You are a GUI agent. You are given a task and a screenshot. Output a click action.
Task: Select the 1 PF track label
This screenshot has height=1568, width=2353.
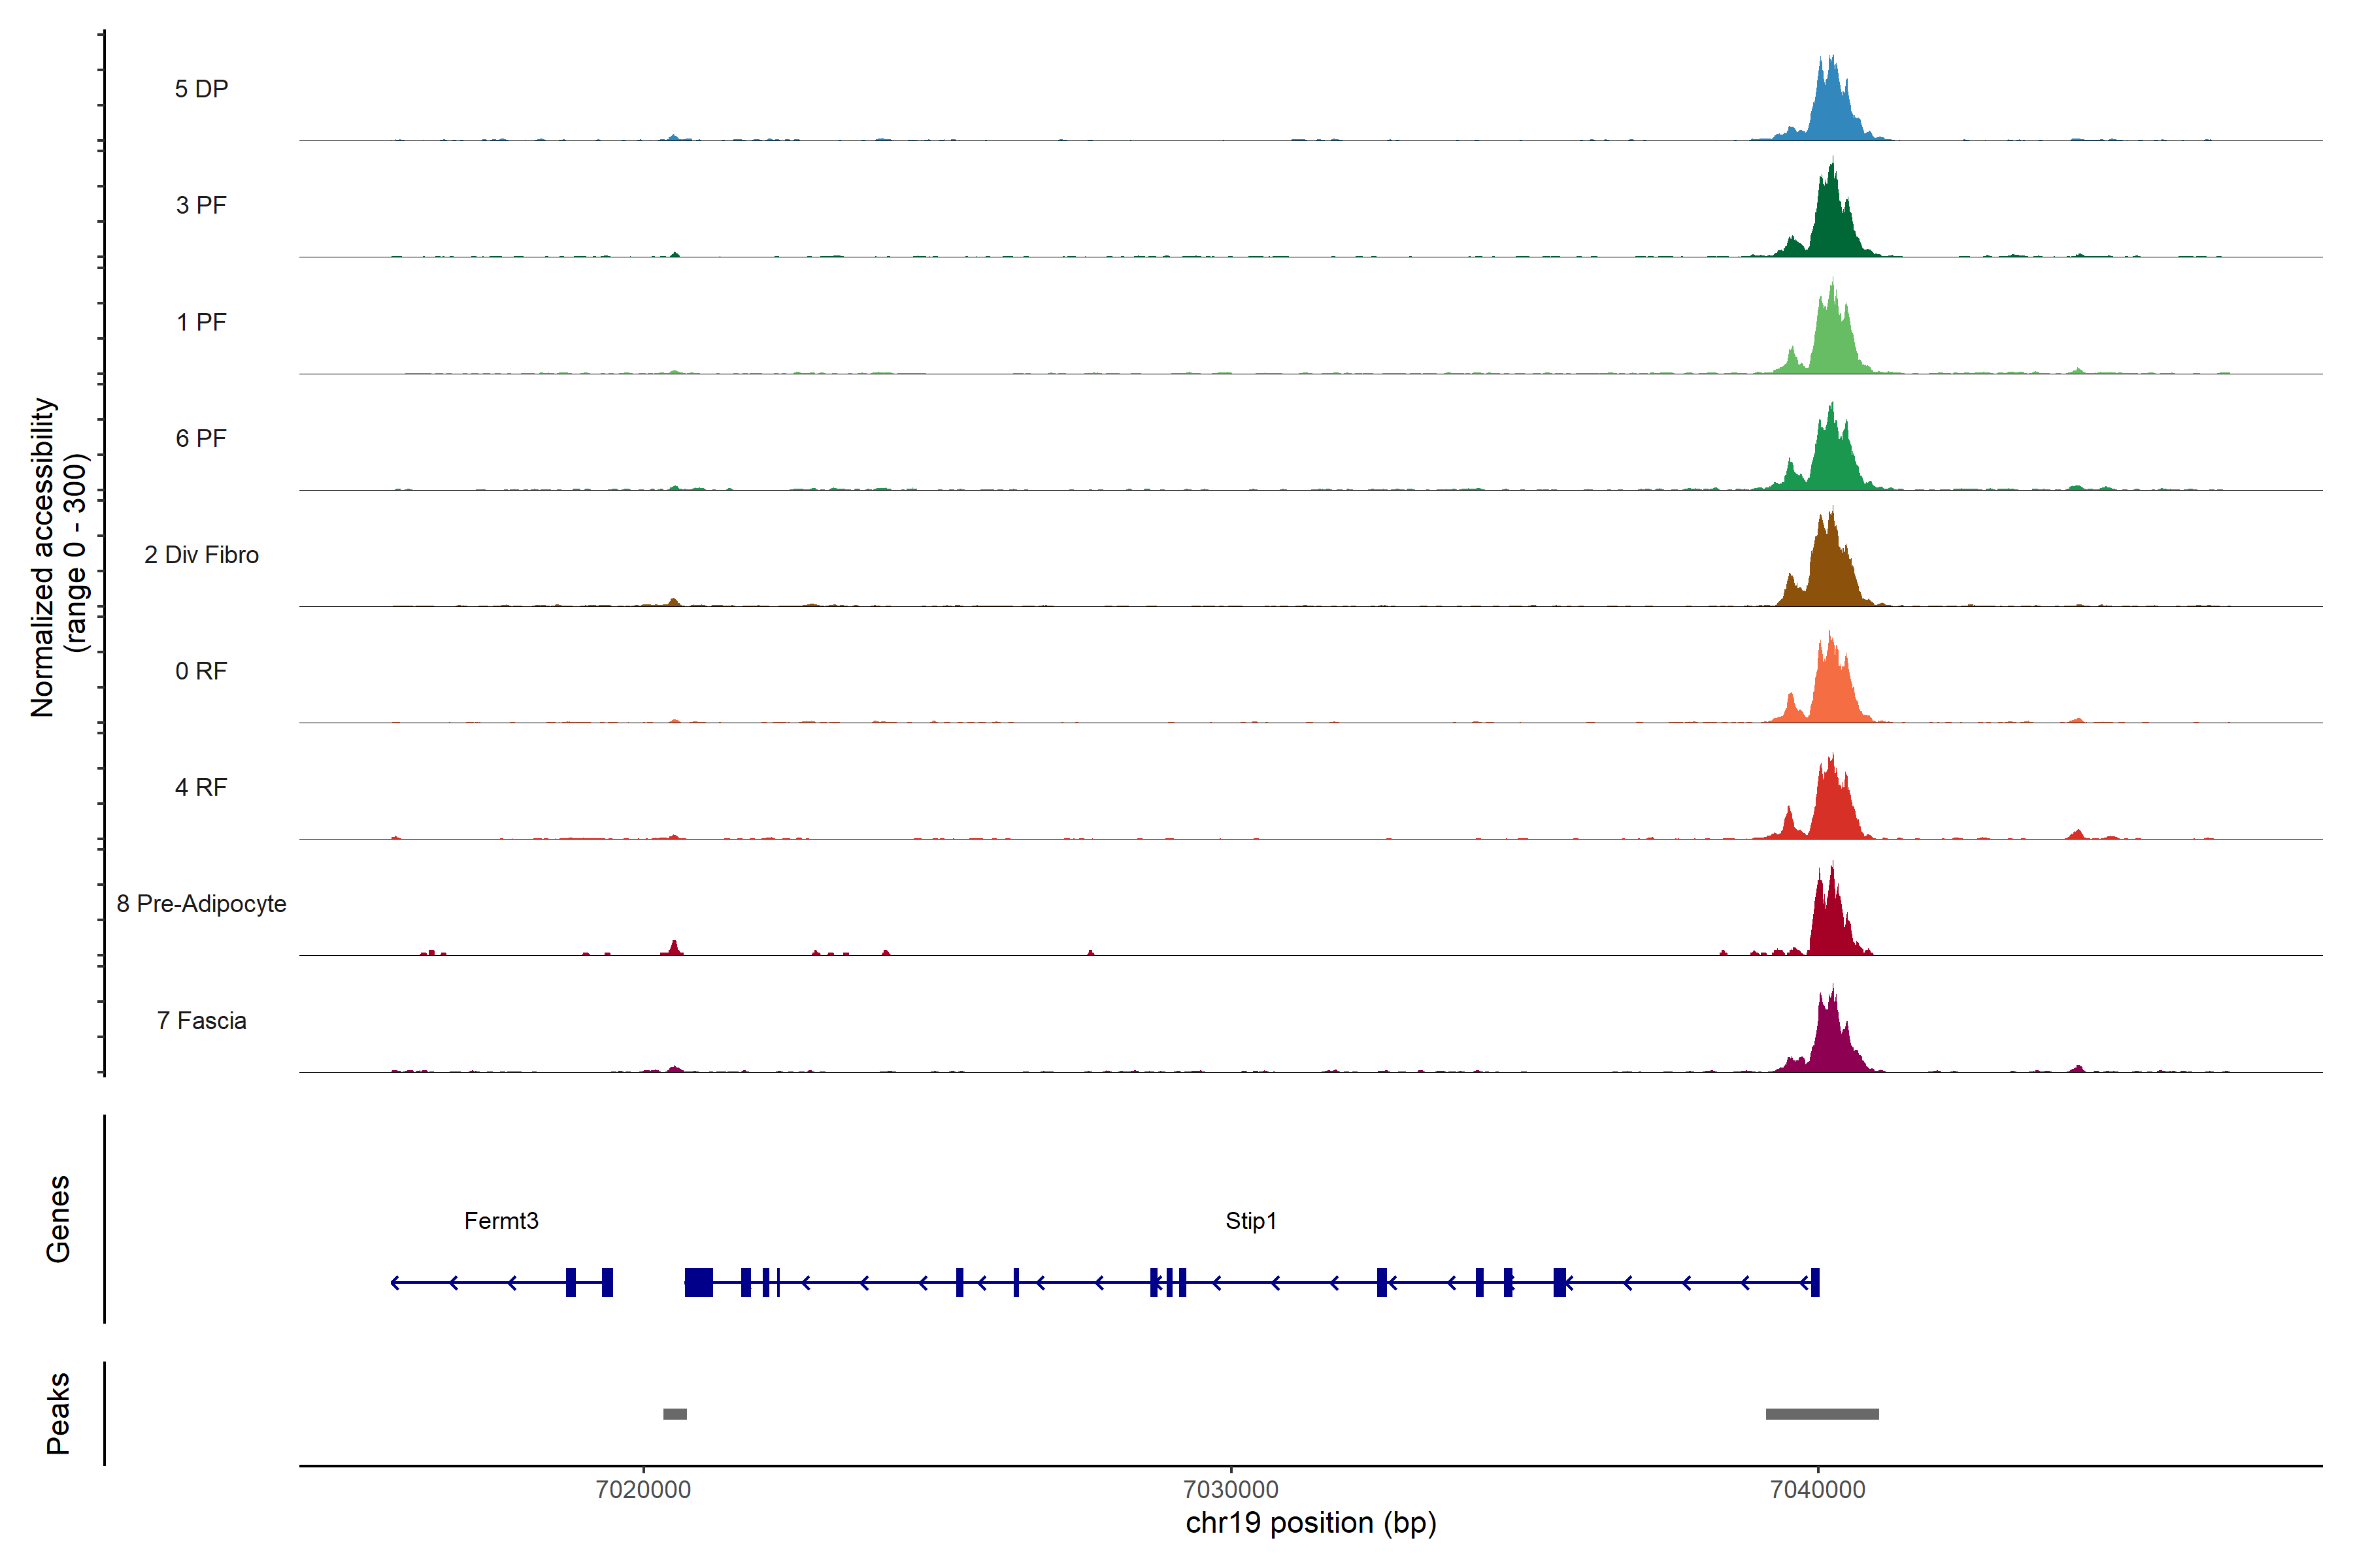pyautogui.click(x=201, y=322)
